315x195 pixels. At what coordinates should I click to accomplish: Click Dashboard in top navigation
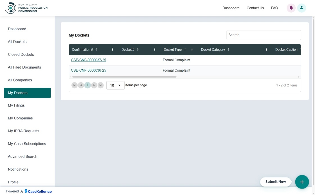point(231,8)
